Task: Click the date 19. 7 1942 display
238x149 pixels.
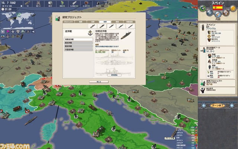Action: coord(9,3)
